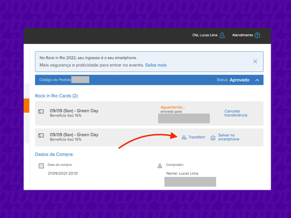Open the Atendimento support link
291x218 pixels.
pyautogui.click(x=242, y=35)
